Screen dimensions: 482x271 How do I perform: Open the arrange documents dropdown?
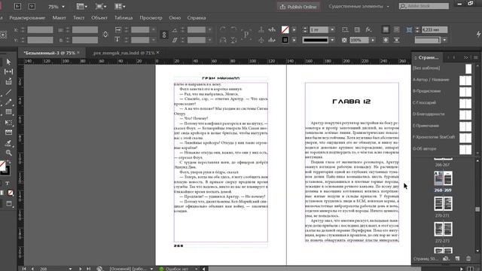tap(120, 7)
